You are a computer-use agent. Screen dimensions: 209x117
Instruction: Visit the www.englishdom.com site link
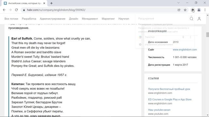(185, 50)
